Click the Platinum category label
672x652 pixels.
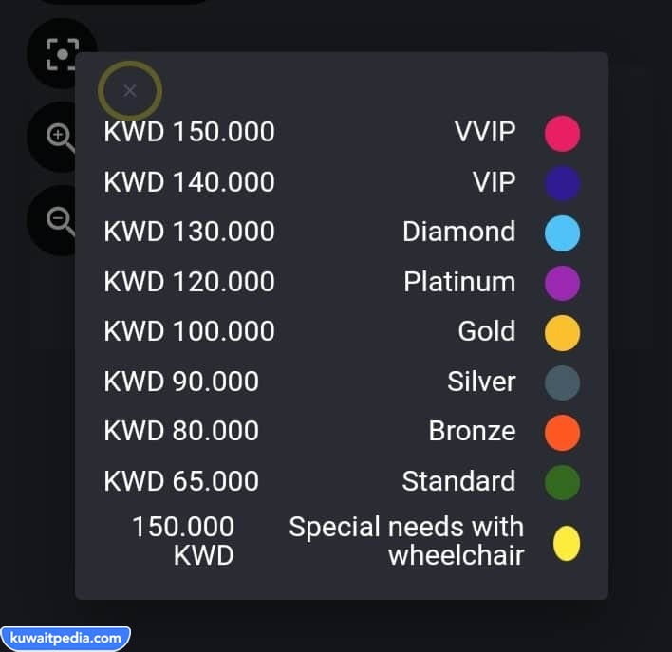[x=459, y=282]
